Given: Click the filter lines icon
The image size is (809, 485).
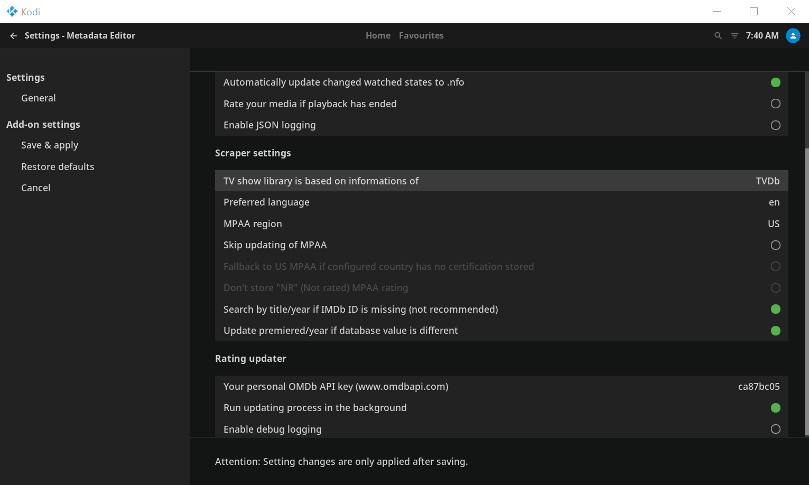Looking at the screenshot, I should click(734, 36).
